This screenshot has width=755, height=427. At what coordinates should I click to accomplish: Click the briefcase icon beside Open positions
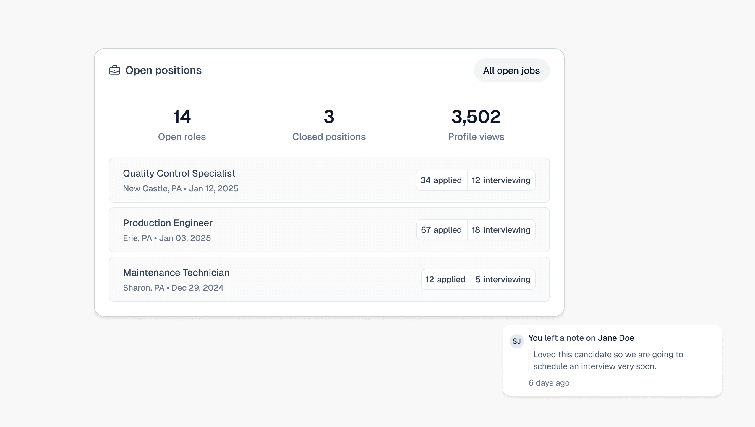(115, 70)
